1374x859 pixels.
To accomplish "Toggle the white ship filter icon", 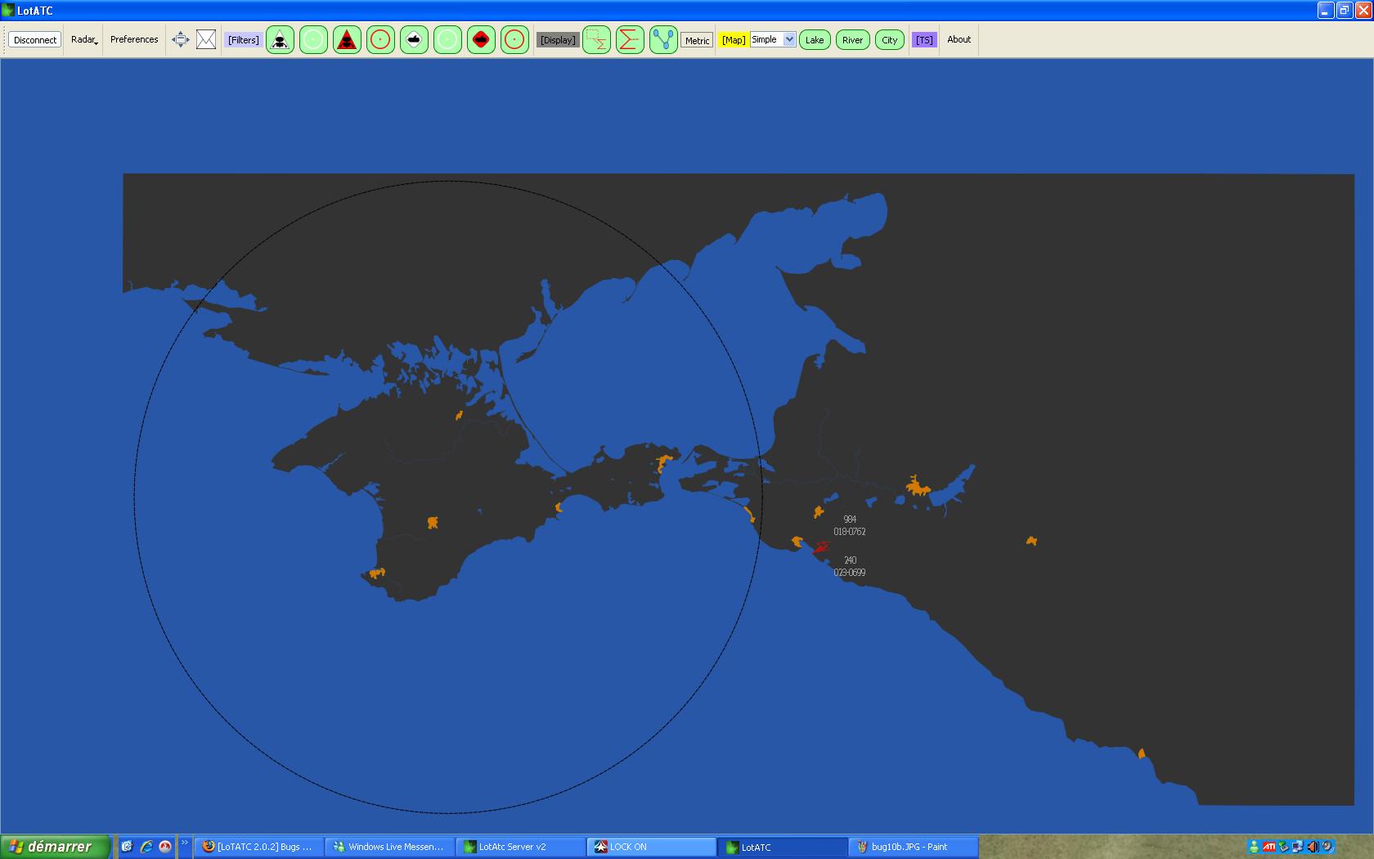I will click(414, 39).
